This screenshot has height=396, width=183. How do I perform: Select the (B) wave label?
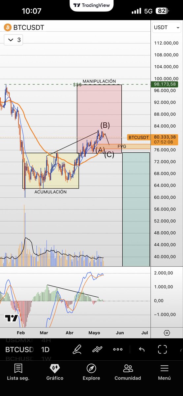click(105, 125)
